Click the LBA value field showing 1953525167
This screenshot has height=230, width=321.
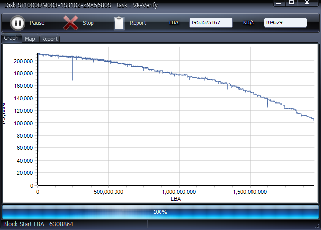pyautogui.click(x=211, y=23)
